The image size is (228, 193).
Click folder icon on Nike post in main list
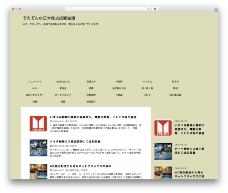click(x=67, y=146)
